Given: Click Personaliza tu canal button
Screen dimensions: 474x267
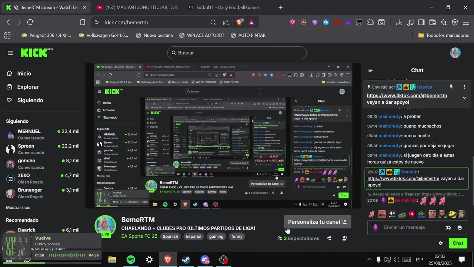Looking at the screenshot, I should 317,222.
